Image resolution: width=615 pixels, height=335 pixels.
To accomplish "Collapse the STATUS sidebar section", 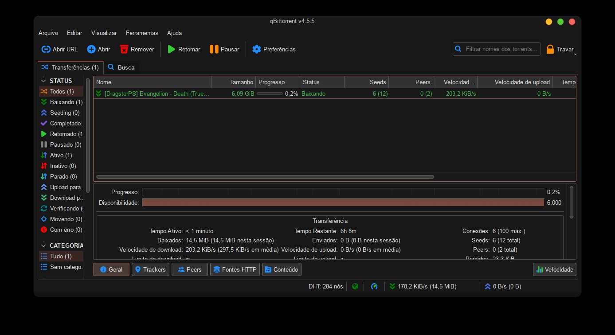I will [x=43, y=81].
